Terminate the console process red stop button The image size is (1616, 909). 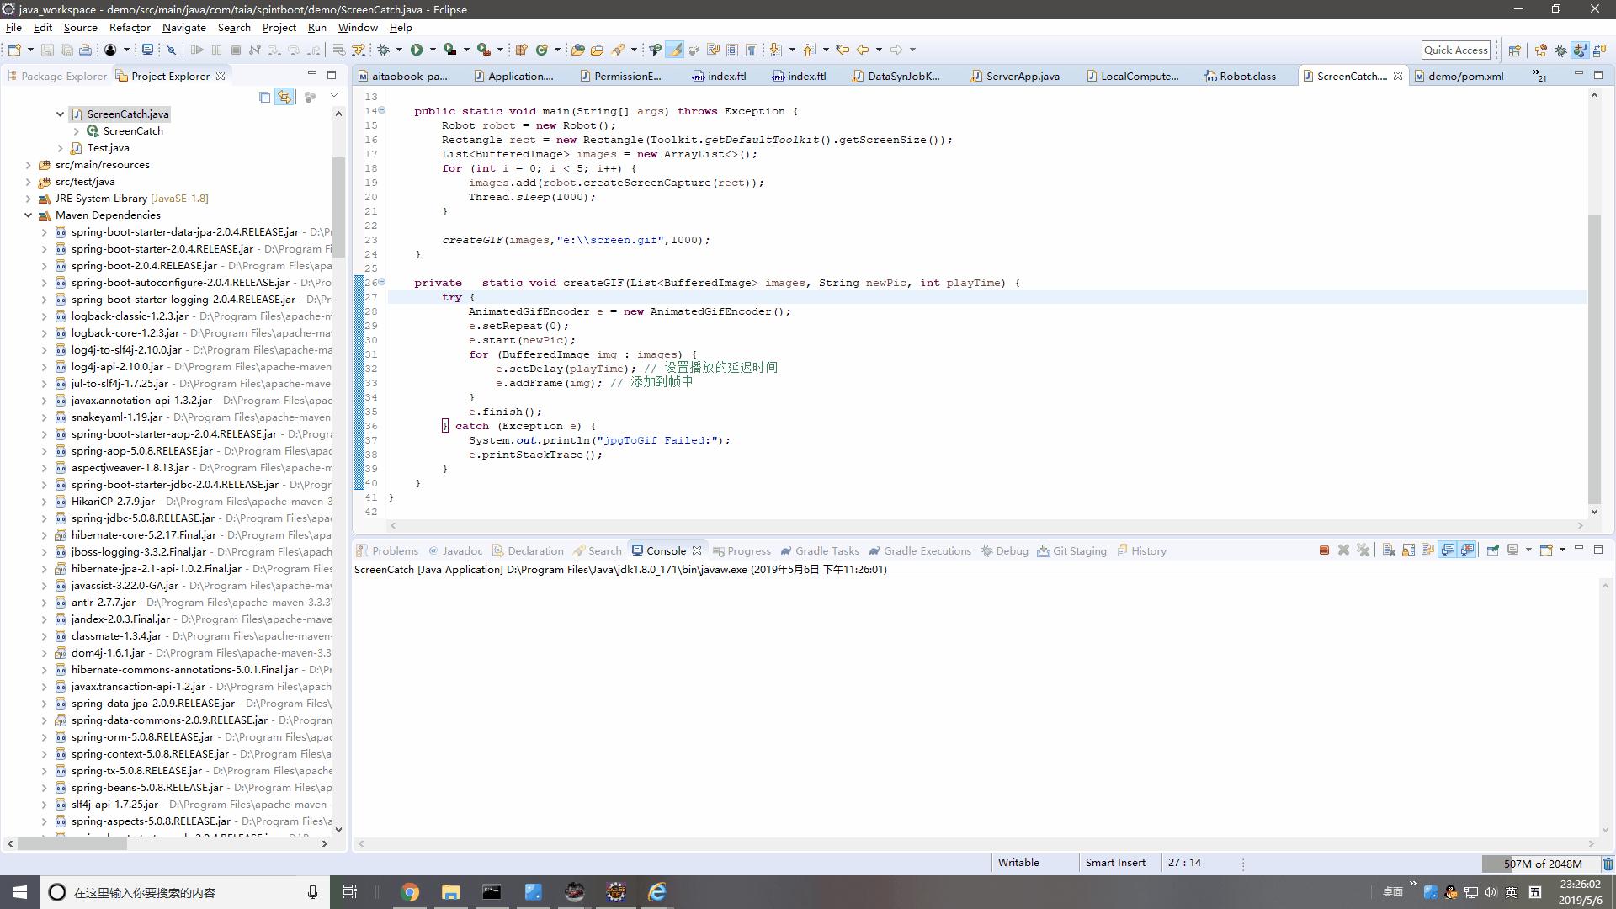pyautogui.click(x=1324, y=550)
